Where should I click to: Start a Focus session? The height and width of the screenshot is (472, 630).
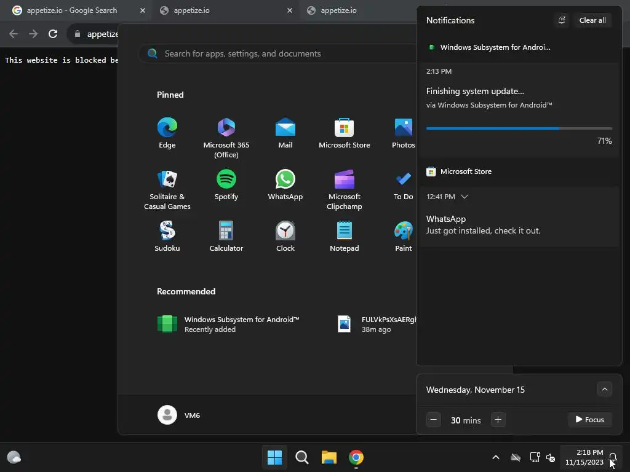[x=589, y=419]
